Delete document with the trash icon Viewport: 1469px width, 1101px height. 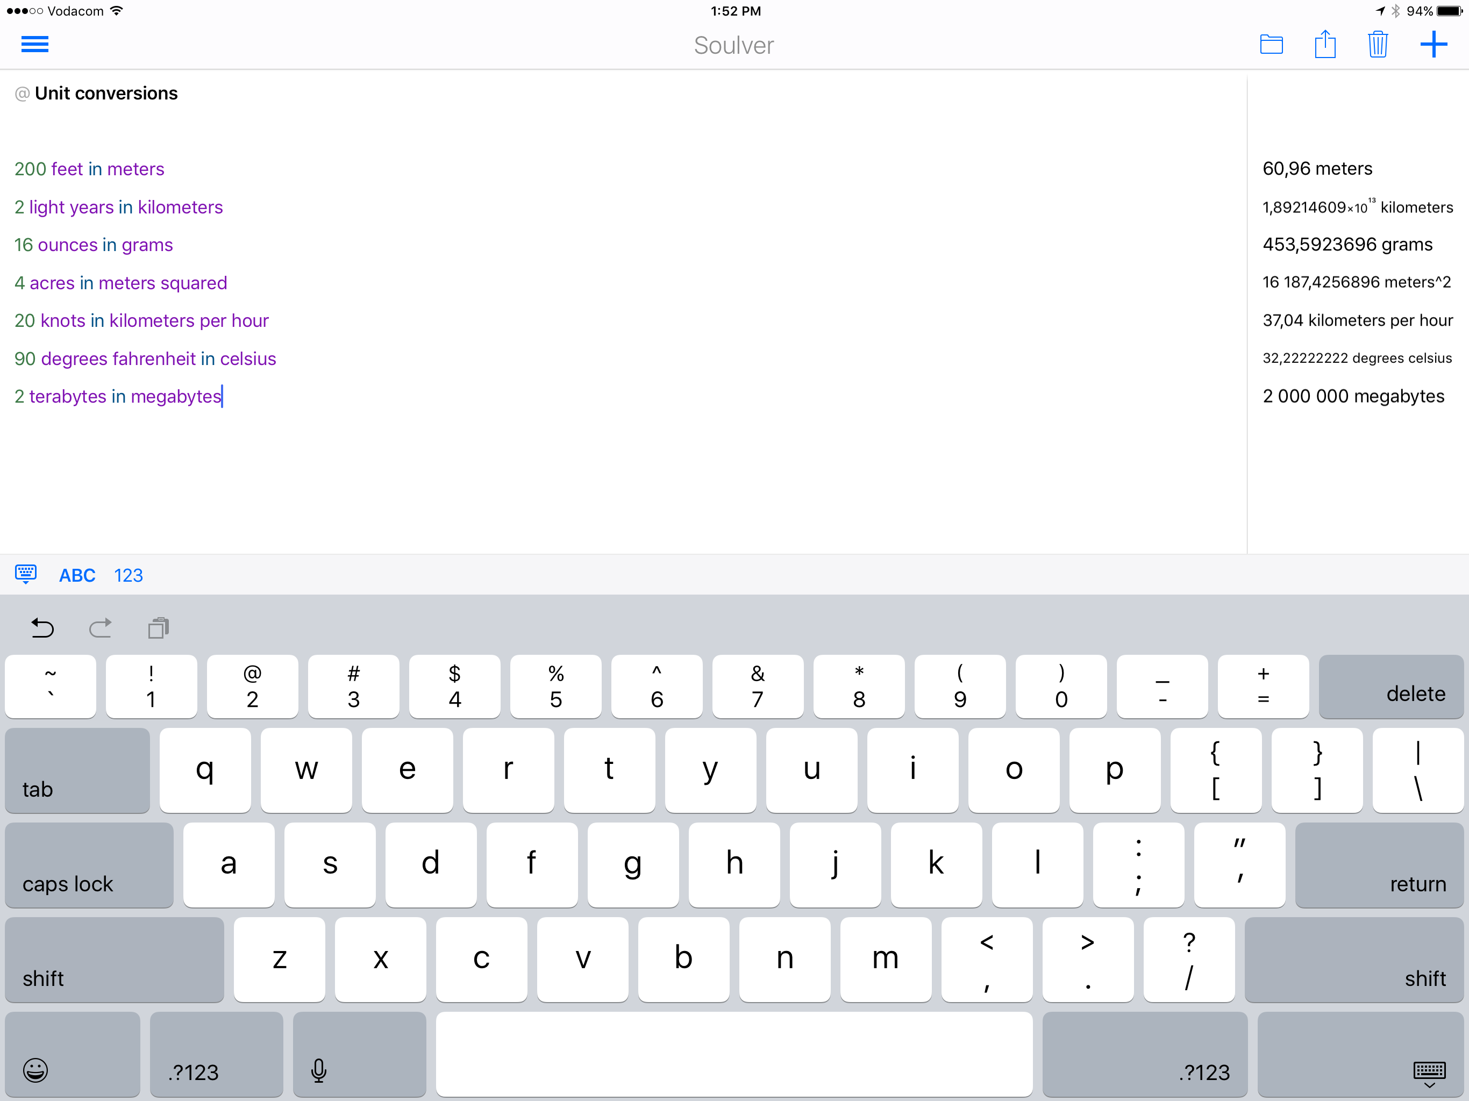1378,45
